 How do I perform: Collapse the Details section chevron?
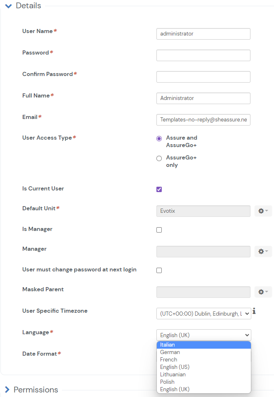(x=8, y=6)
